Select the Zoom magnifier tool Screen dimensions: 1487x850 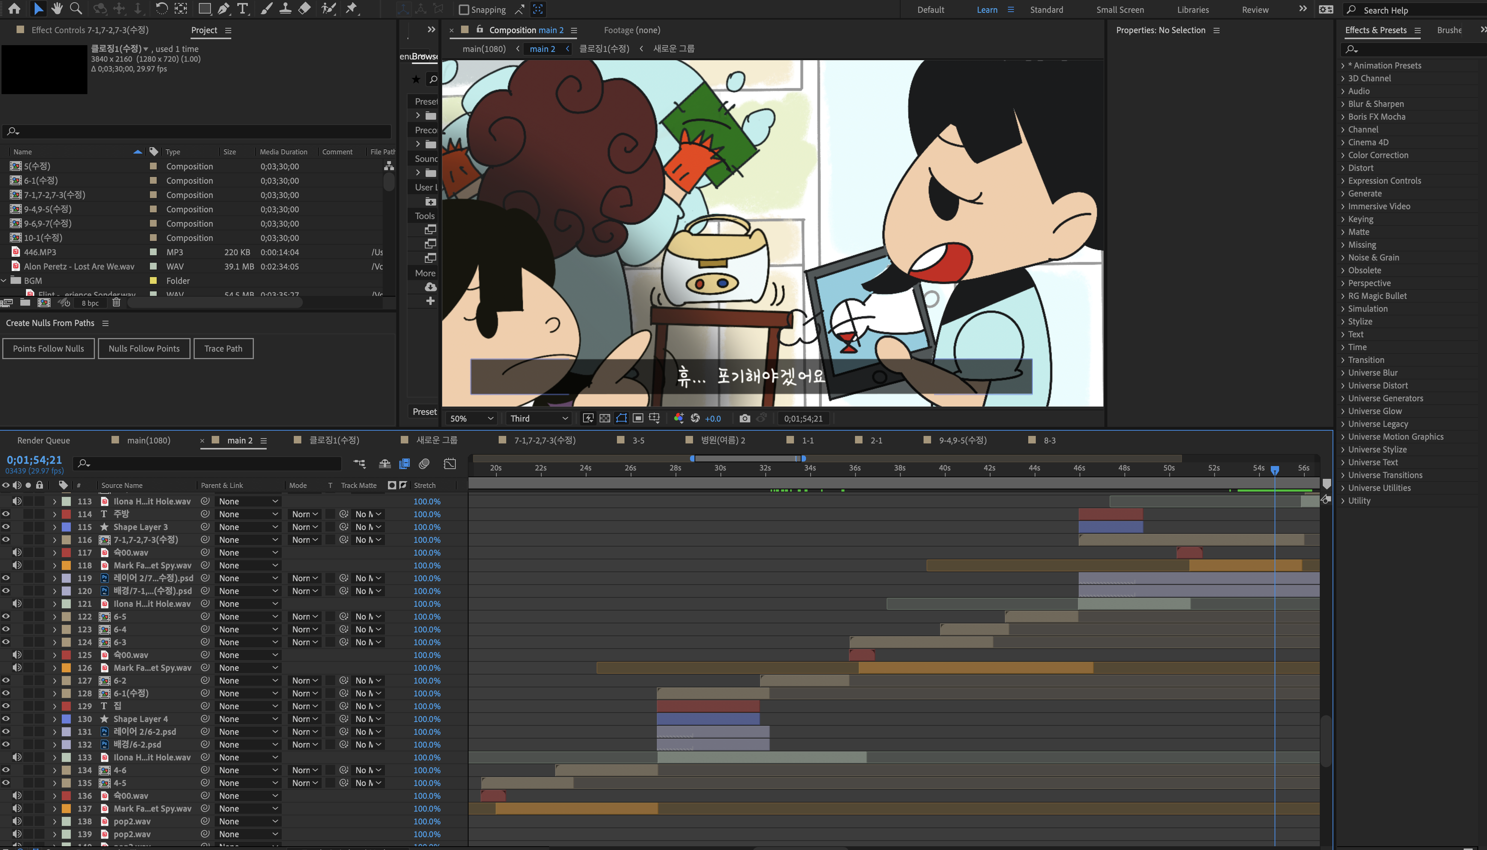click(76, 8)
